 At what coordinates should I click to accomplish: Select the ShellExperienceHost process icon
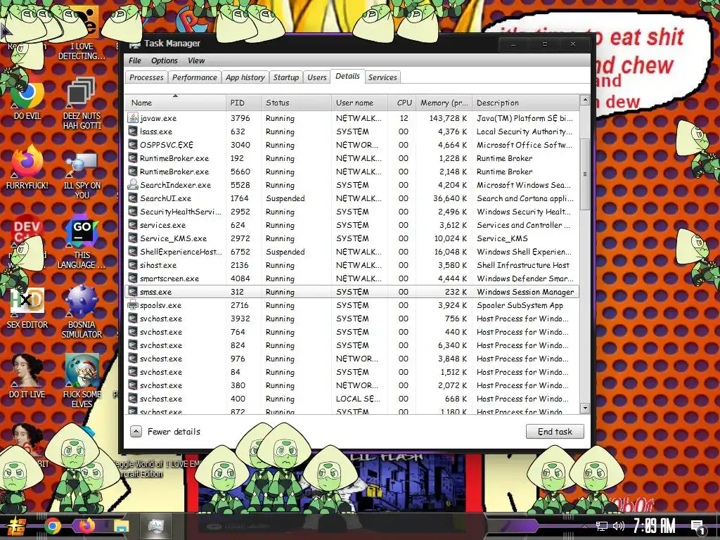133,251
